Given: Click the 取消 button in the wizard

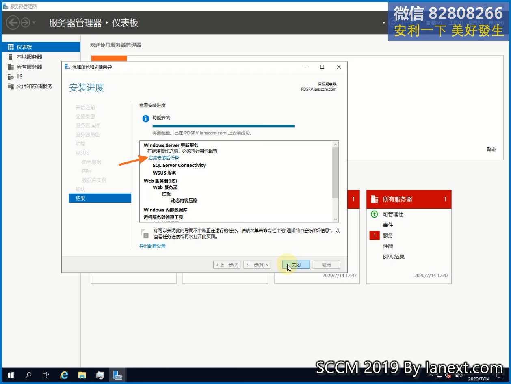Looking at the screenshot, I should [326, 265].
